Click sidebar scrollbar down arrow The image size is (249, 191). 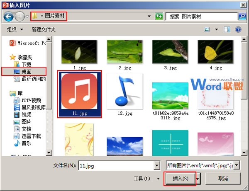tap(49, 152)
